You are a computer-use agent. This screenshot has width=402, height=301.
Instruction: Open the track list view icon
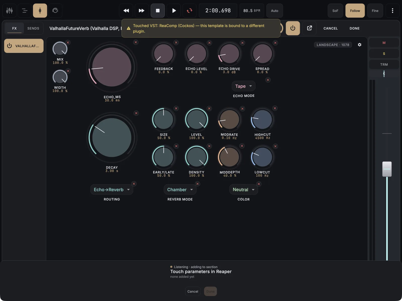[x=25, y=11]
